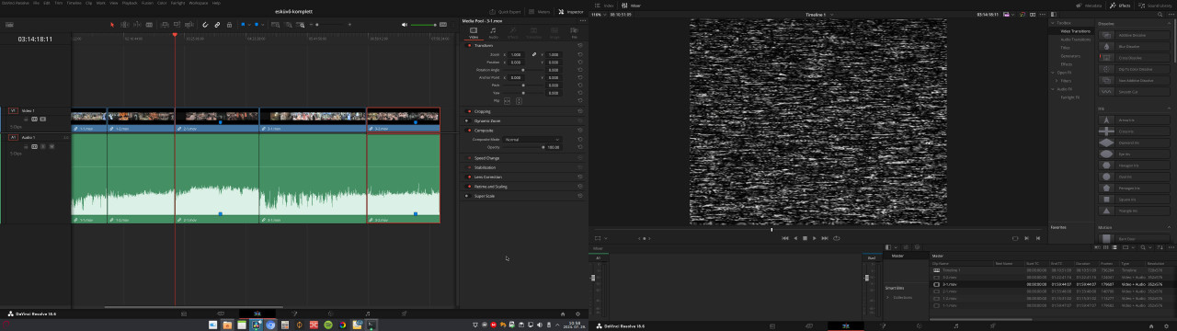
Task: Disable the Cropping section toggle
Action: pos(469,111)
